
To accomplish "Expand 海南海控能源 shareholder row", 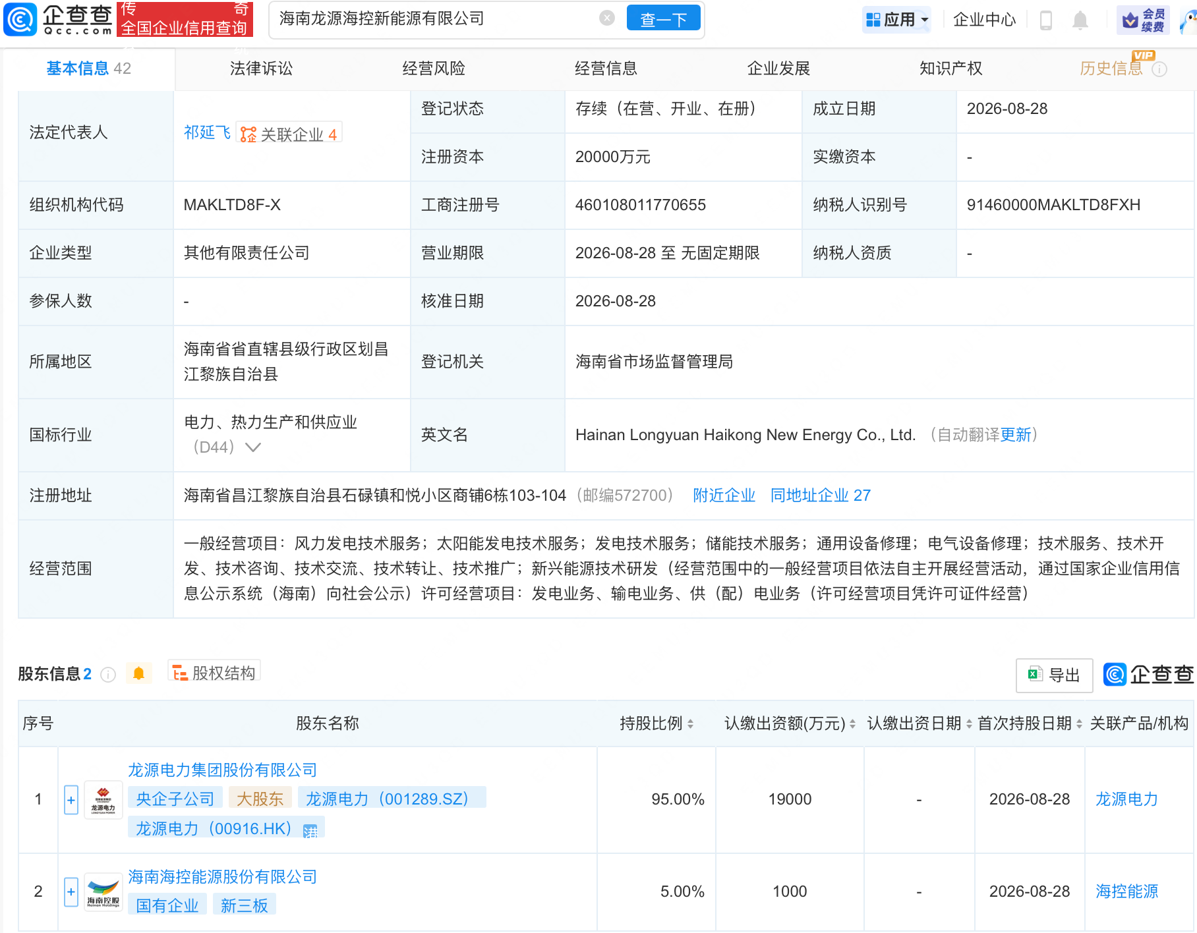I will 71,892.
